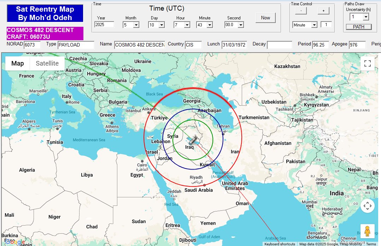Screen dimensions: 381x246
Task: Click the satellite icon over Iraq
Action: click(x=192, y=140)
